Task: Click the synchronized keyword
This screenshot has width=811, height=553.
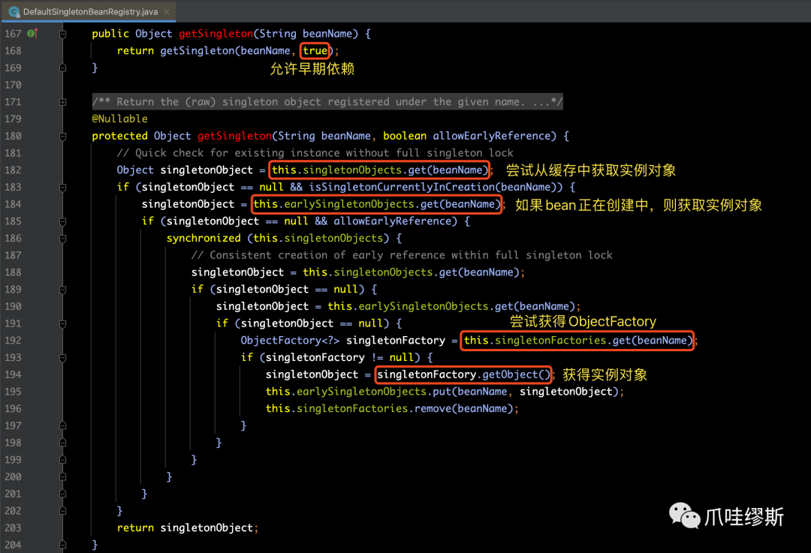Action: point(204,239)
